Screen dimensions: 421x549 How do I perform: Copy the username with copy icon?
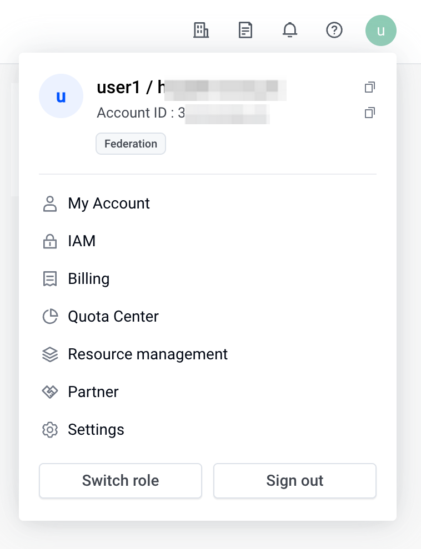coord(370,87)
